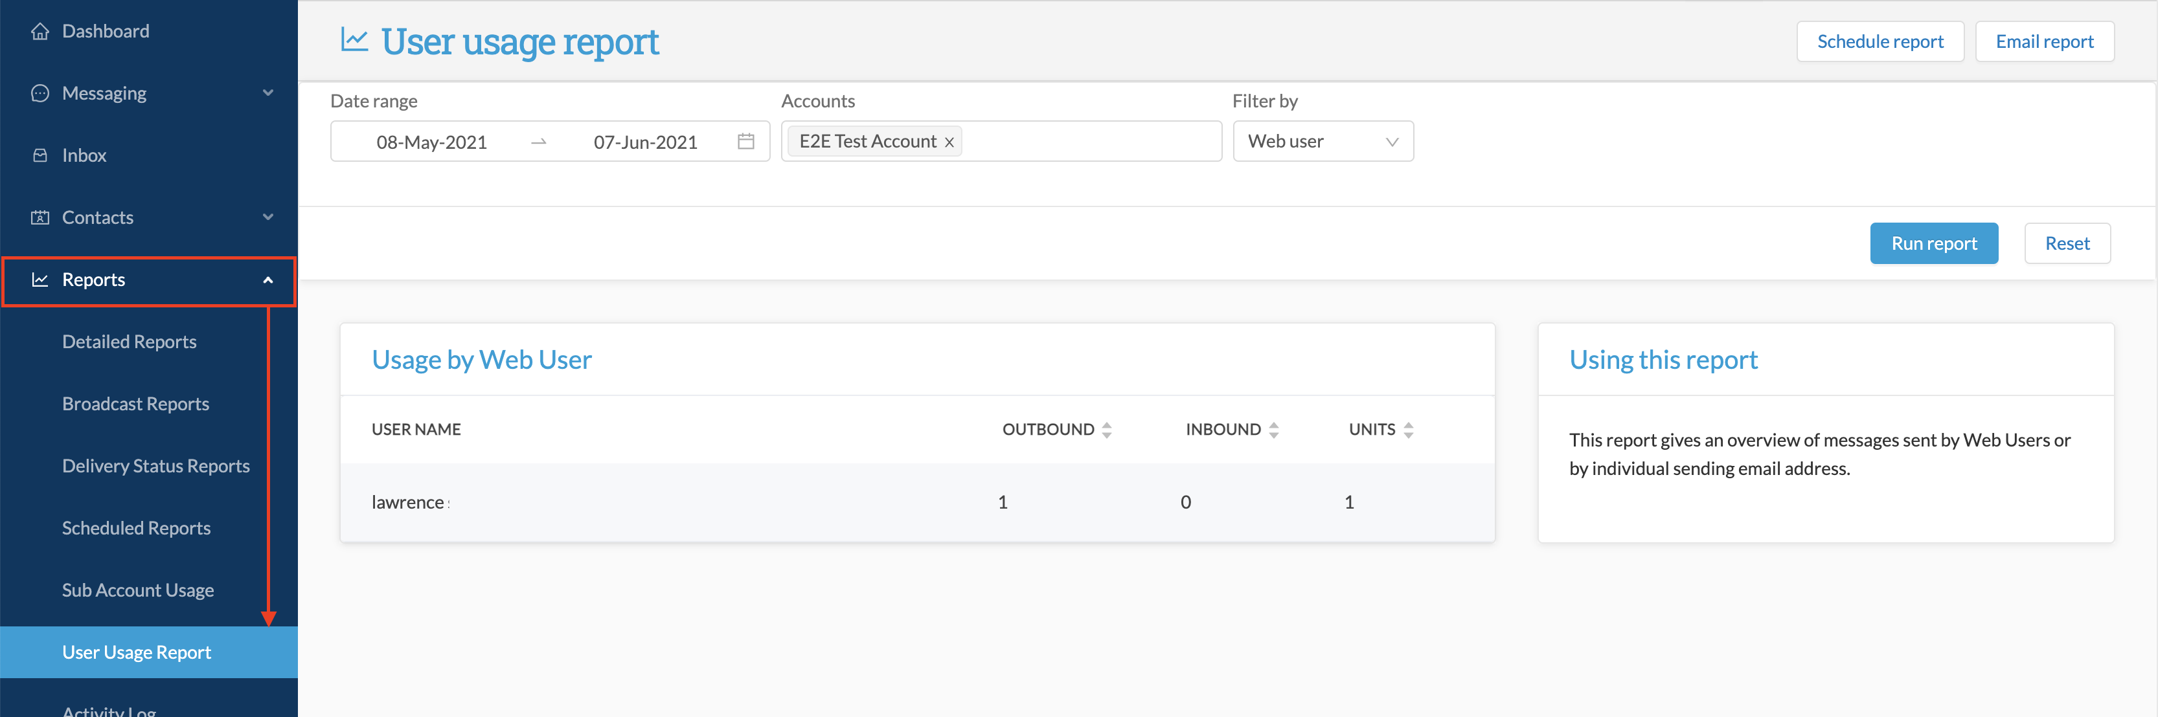2158x717 pixels.
Task: Go to Sub Account Usage page
Action: point(137,590)
